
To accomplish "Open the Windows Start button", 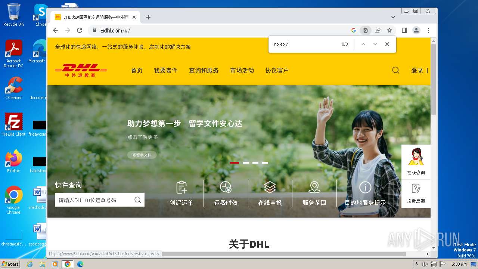I will (x=10, y=264).
